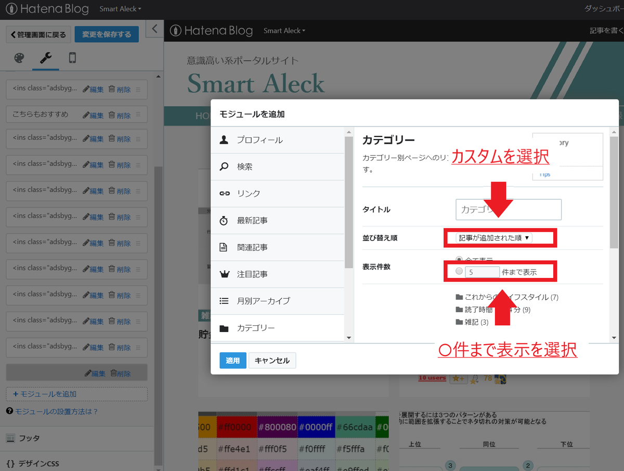Grab the drag handle of こちらもおすすめ row
The width and height of the screenshot is (624, 471).
click(138, 116)
